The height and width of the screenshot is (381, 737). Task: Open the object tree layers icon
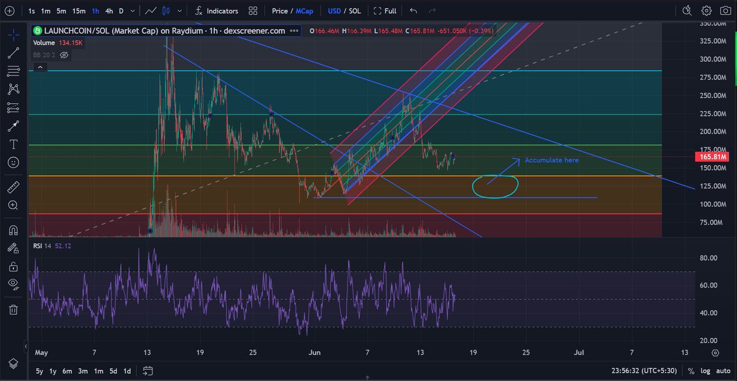pyautogui.click(x=13, y=363)
